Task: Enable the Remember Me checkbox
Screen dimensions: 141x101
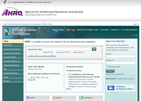Action: [107, 66]
